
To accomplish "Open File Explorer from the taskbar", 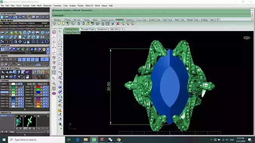I will (x=86, y=140).
